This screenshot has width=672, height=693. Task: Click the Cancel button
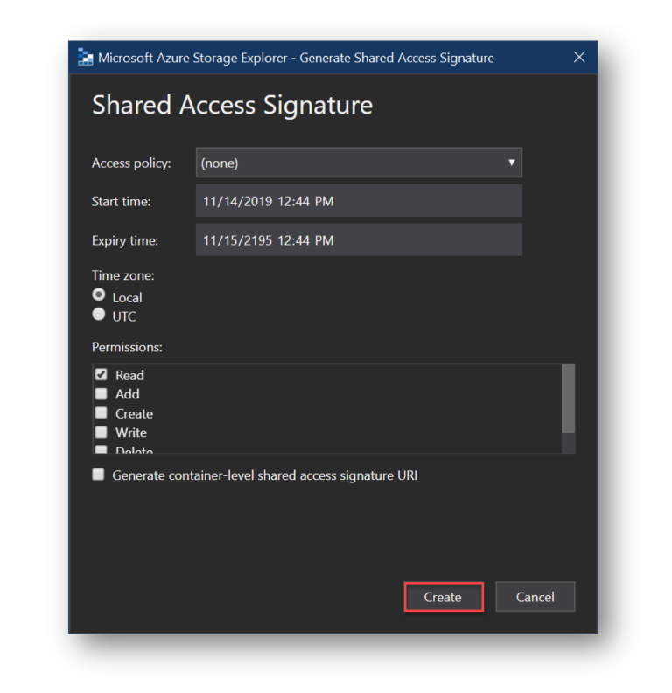click(535, 597)
